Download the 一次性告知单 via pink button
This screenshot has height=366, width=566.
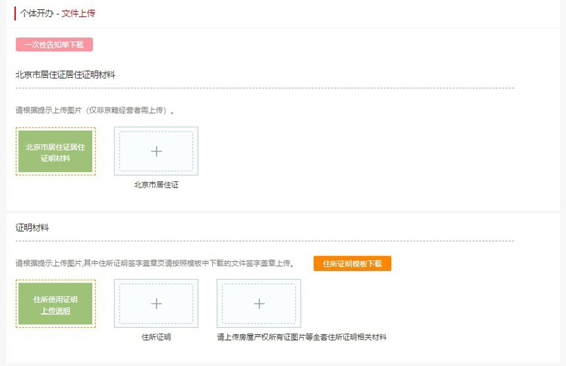54,45
